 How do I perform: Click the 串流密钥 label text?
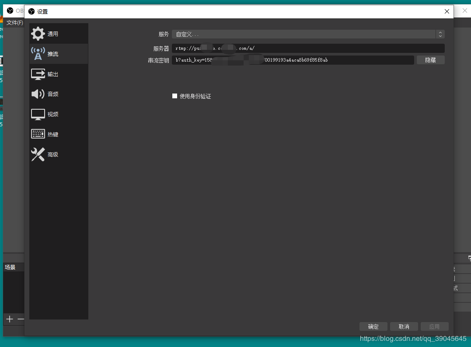pos(158,60)
